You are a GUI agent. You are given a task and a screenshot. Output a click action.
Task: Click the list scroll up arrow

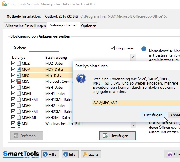(x=133, y=57)
